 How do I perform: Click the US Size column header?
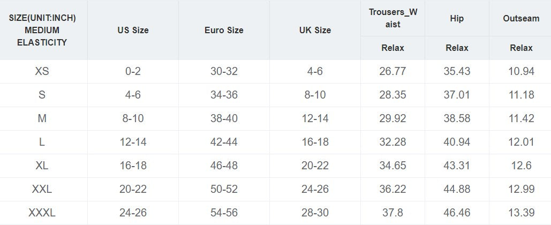click(133, 30)
